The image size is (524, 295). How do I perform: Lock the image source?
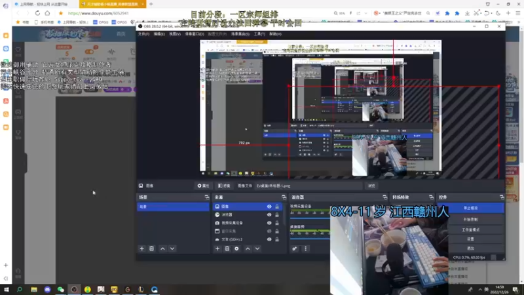[277, 206]
